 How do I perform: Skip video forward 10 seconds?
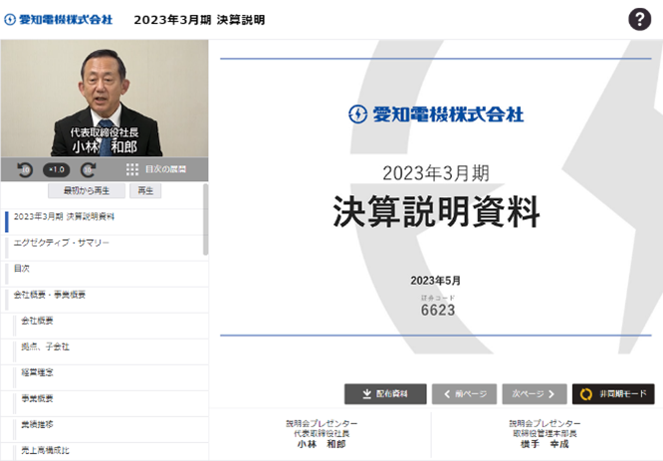88,169
